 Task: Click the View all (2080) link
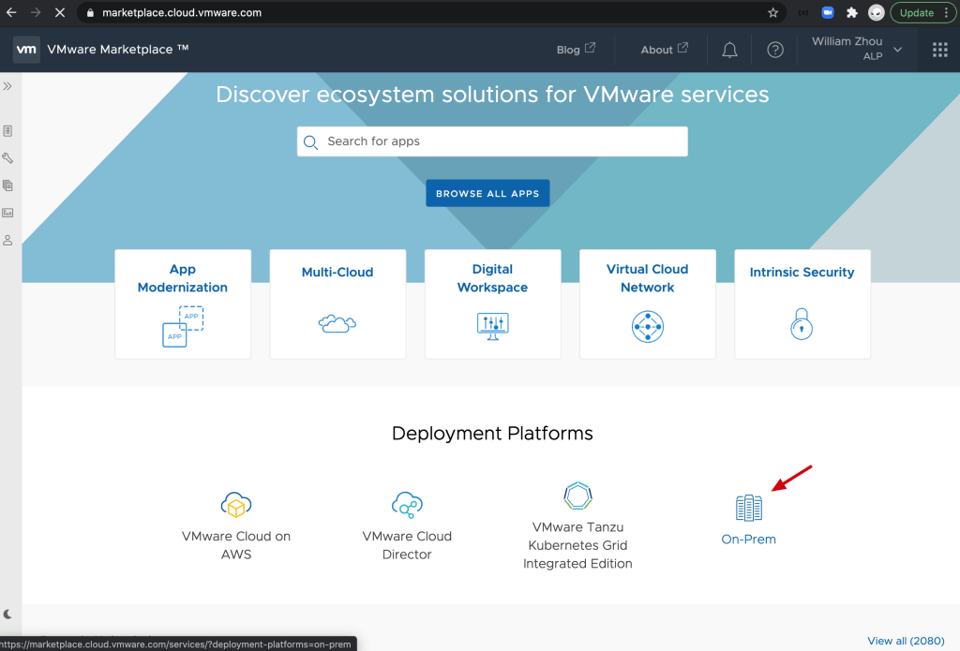click(906, 641)
